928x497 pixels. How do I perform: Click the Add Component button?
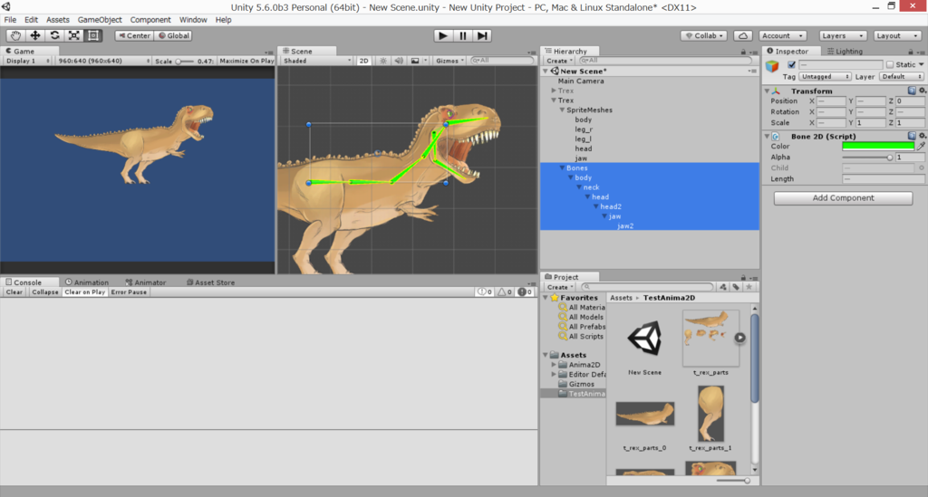pyautogui.click(x=843, y=198)
